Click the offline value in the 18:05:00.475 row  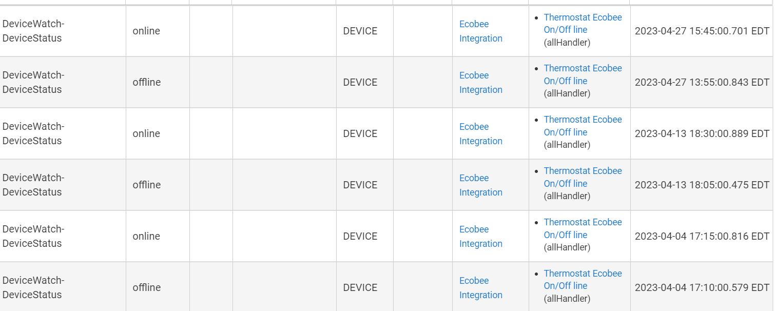click(x=147, y=185)
